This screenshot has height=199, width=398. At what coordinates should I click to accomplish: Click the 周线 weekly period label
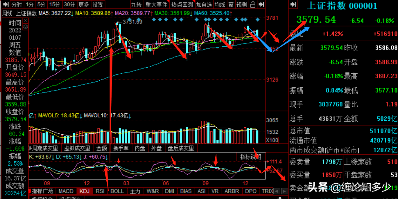coord(8,13)
